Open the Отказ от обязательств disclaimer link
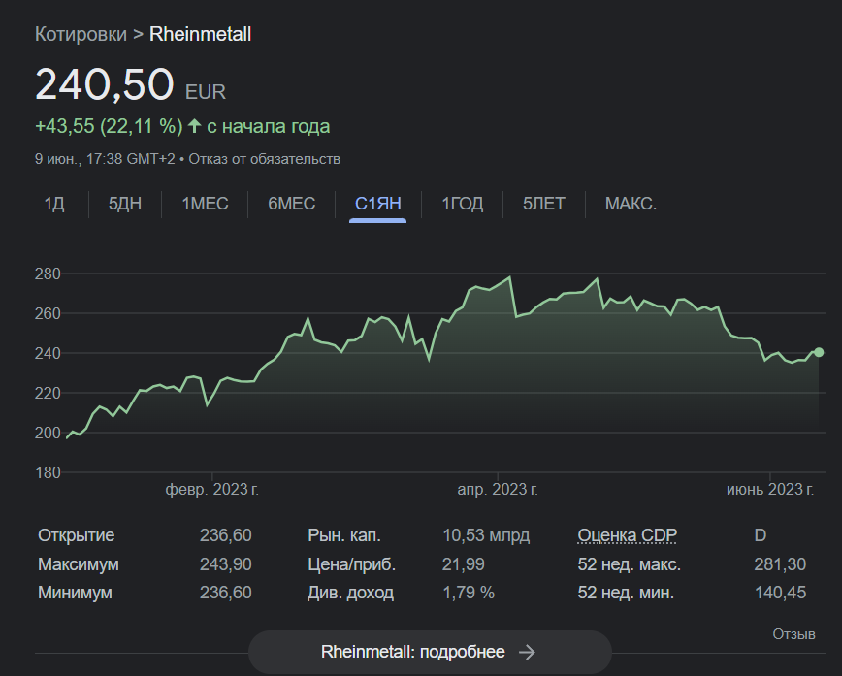842x676 pixels. [264, 159]
